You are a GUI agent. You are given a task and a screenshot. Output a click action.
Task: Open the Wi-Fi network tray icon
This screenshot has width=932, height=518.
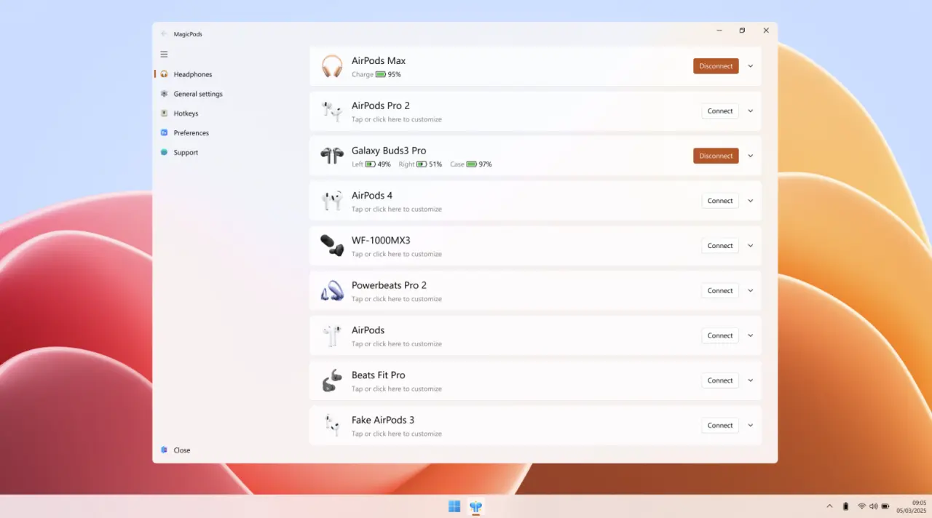pyautogui.click(x=861, y=506)
